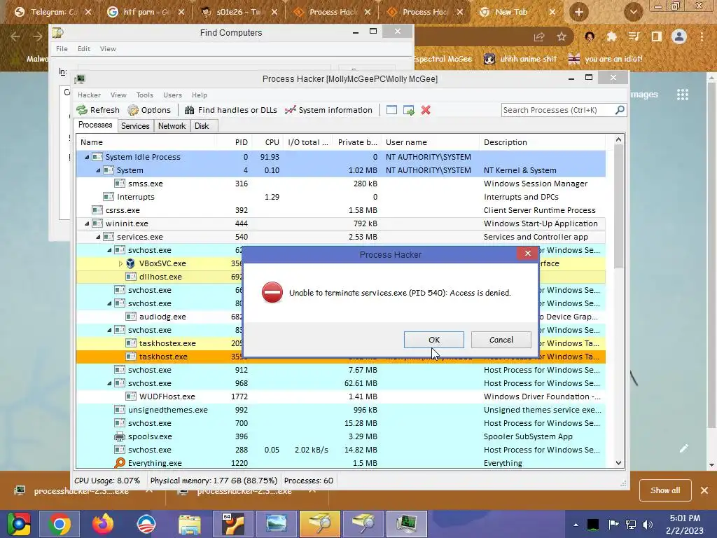The height and width of the screenshot is (538, 717).
Task: Select the WUDFHost.exe process row
Action: pyautogui.click(x=341, y=396)
